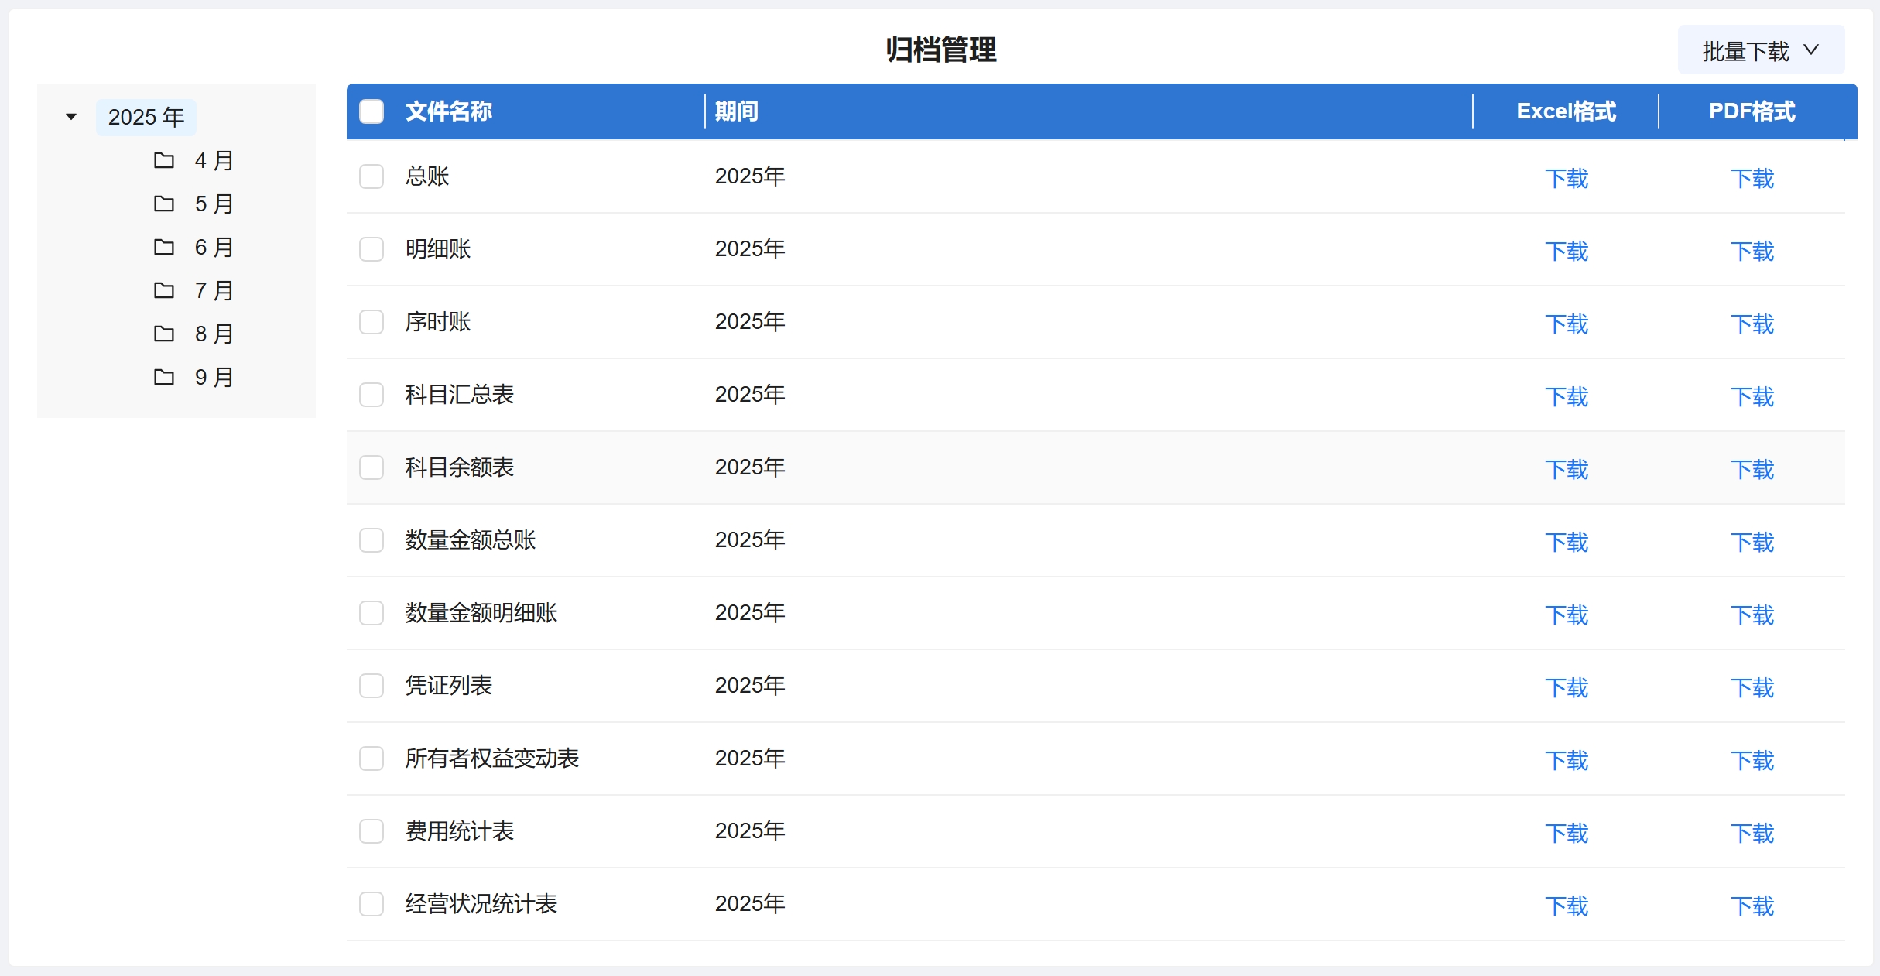Select the 2025 年 tree node
Image resolution: width=1880 pixels, height=976 pixels.
click(146, 117)
